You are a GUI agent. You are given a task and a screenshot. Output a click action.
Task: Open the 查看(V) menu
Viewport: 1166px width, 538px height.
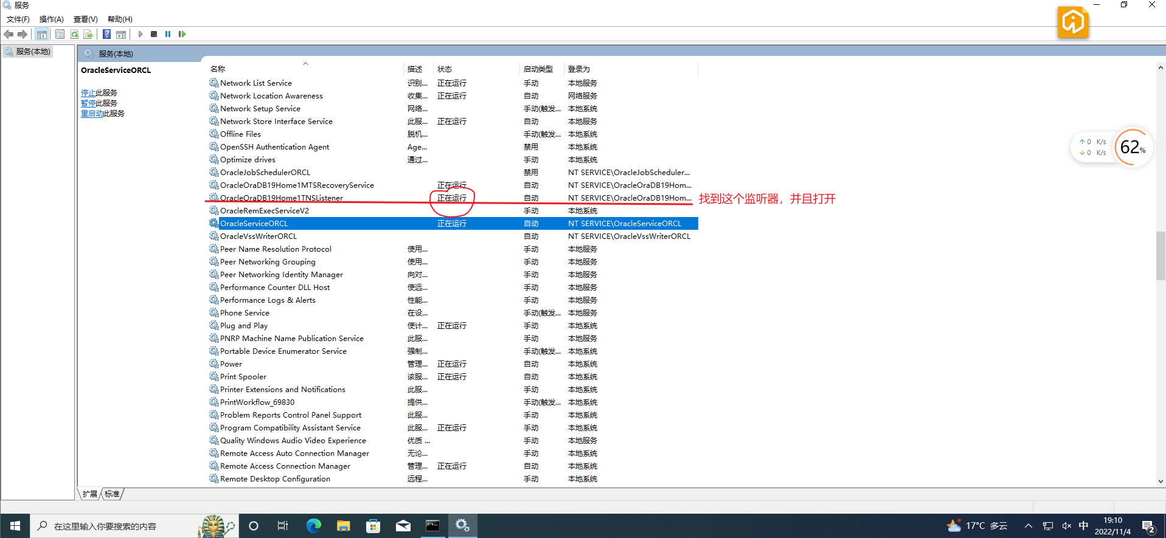(x=86, y=19)
